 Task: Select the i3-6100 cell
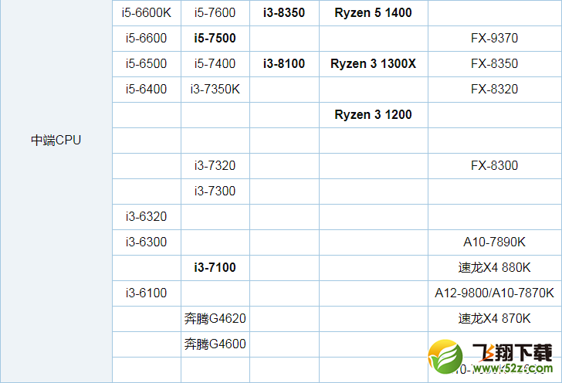tap(146, 293)
